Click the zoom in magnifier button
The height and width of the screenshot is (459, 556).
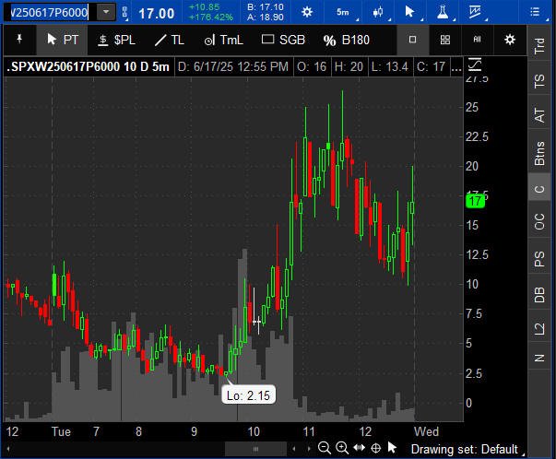coord(342,448)
